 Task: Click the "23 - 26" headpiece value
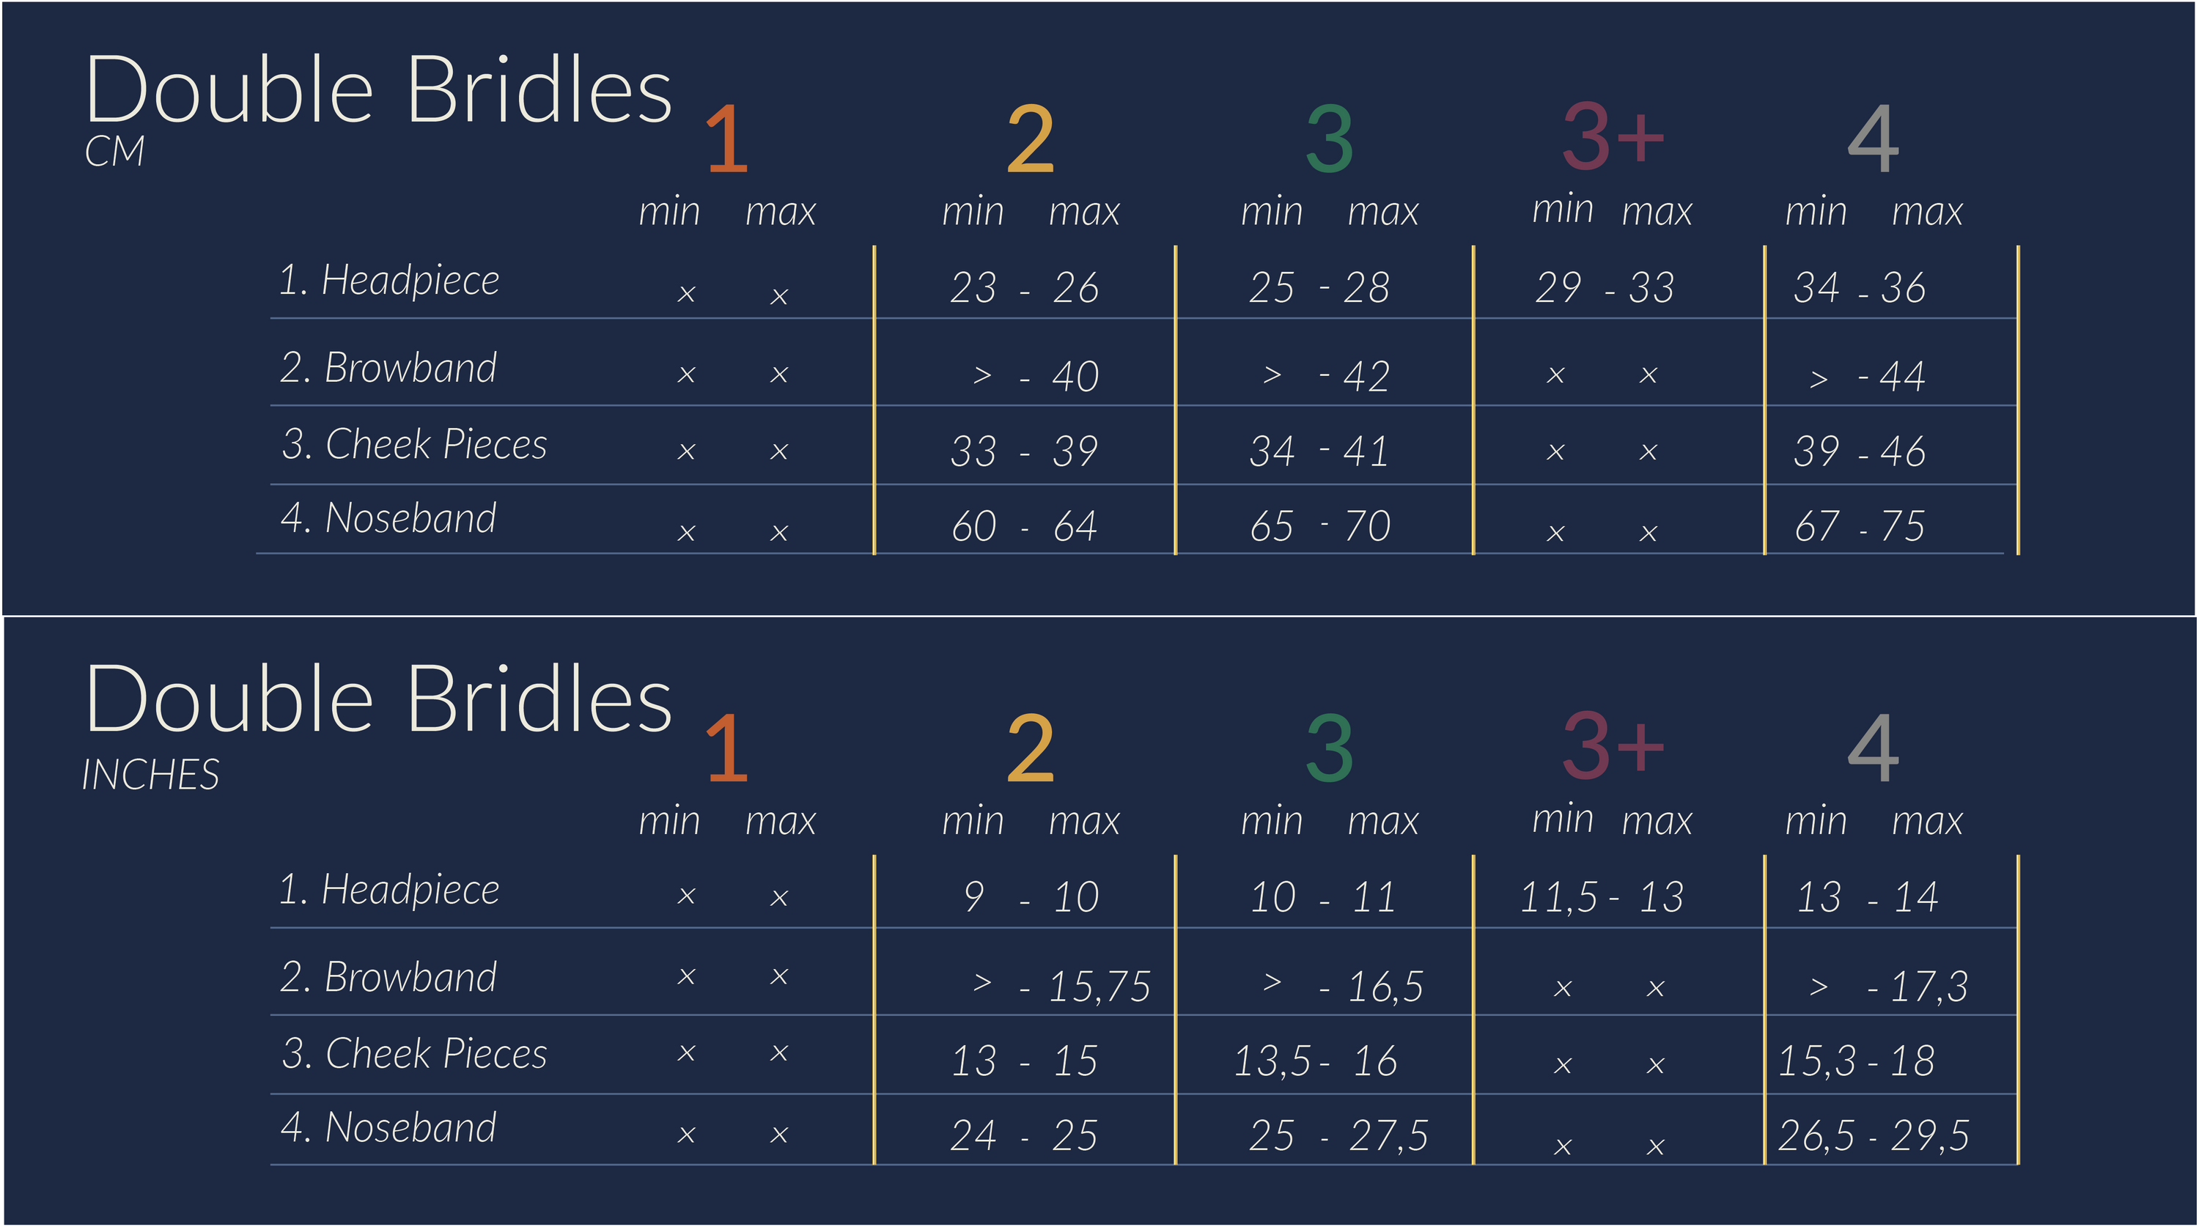coord(1025,288)
